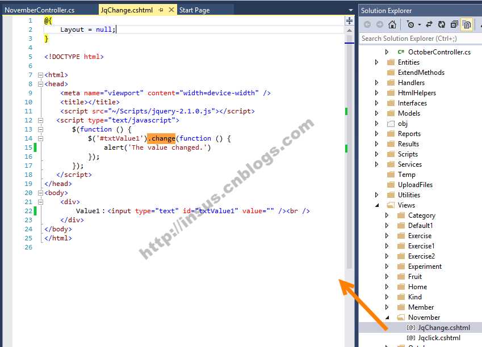This screenshot has height=347, width=482.
Task: Select the Results folder label
Action: pos(408,143)
